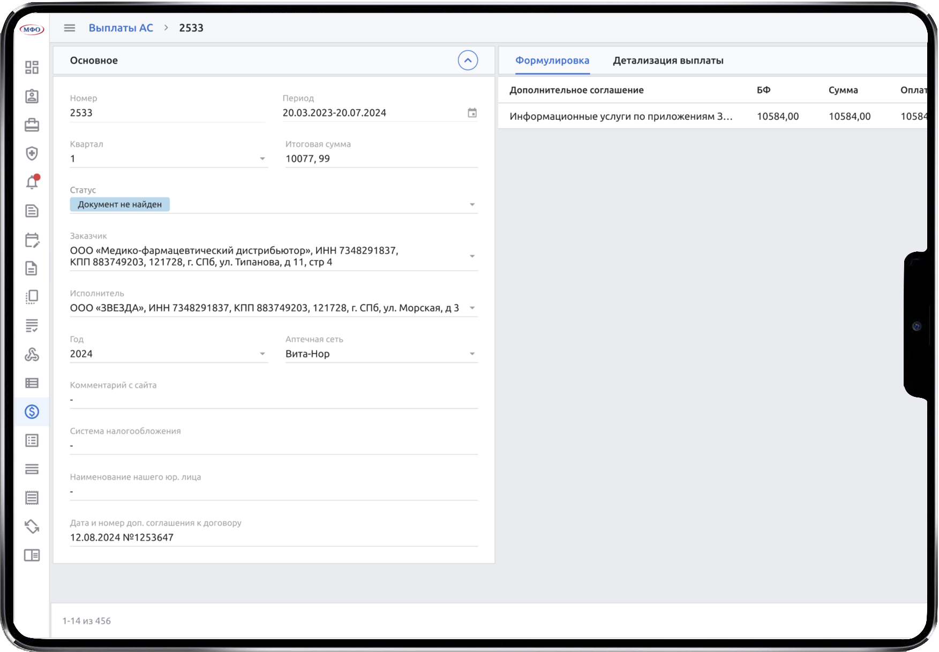Expand the Статус dropdown
The height and width of the screenshot is (652, 939).
[x=472, y=204]
